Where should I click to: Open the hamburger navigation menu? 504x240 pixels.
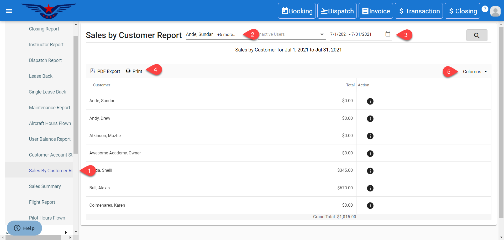pos(9,11)
